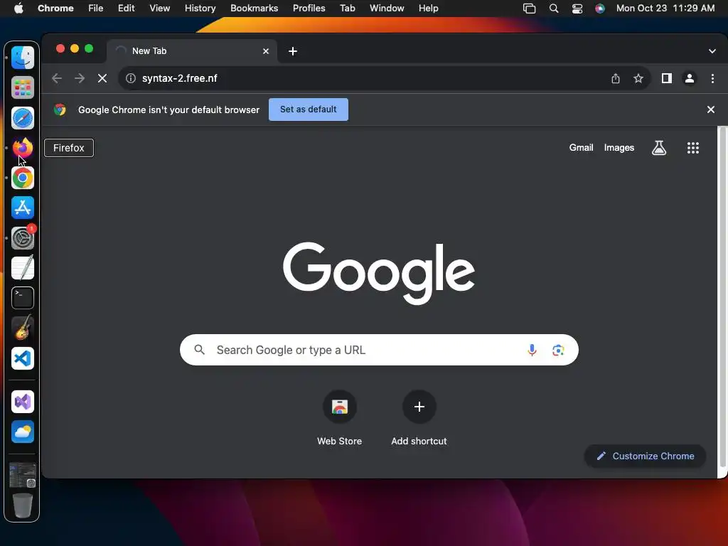
Task: Open the Window menu
Action: click(x=387, y=8)
